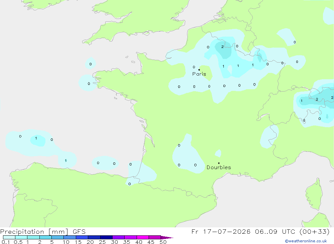Image resolution: width=334 pixels, height=244 pixels.
Task: Select the 0.5–1 mm legend swatch
Action: tap(21, 237)
